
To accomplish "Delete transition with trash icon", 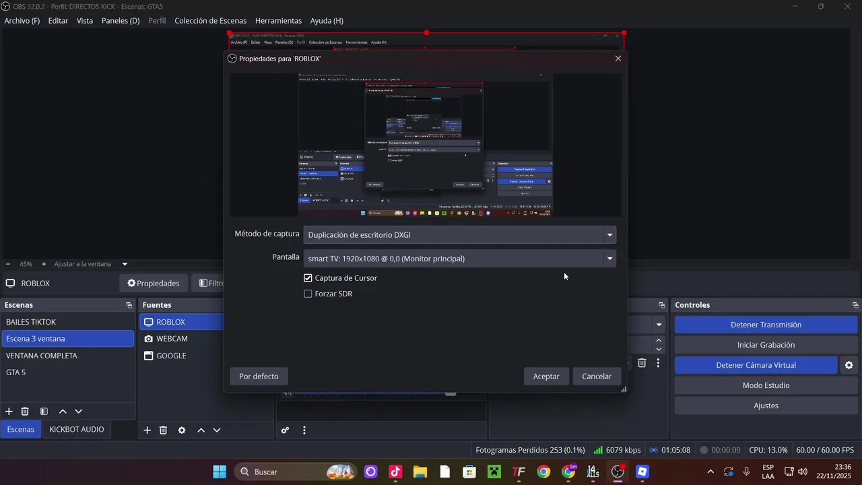I will pyautogui.click(x=642, y=363).
